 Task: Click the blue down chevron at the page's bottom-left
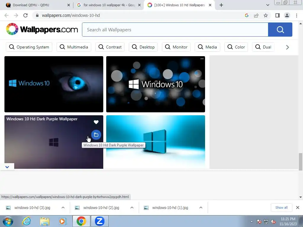pos(7,167)
